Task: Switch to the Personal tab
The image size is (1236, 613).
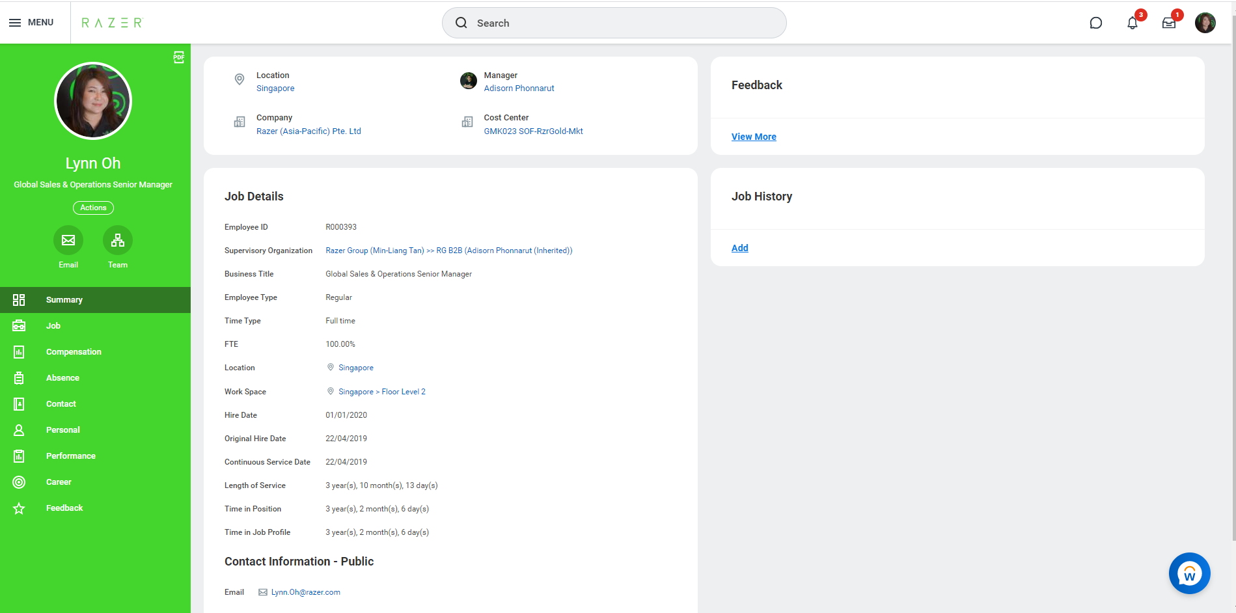Action: [95, 430]
